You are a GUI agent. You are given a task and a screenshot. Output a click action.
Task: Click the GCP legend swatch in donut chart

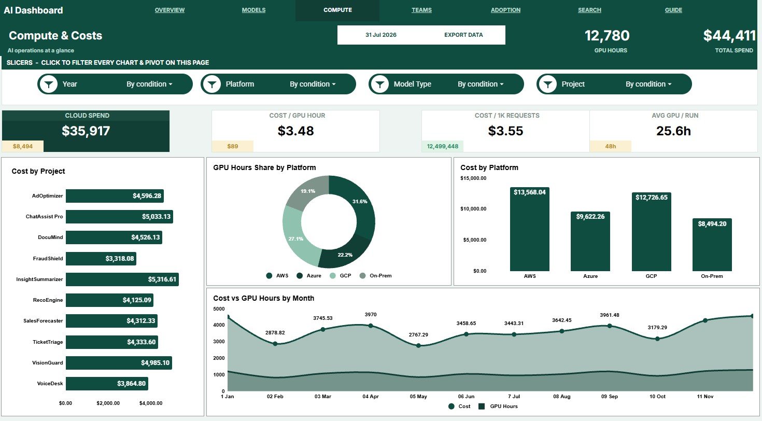click(332, 276)
